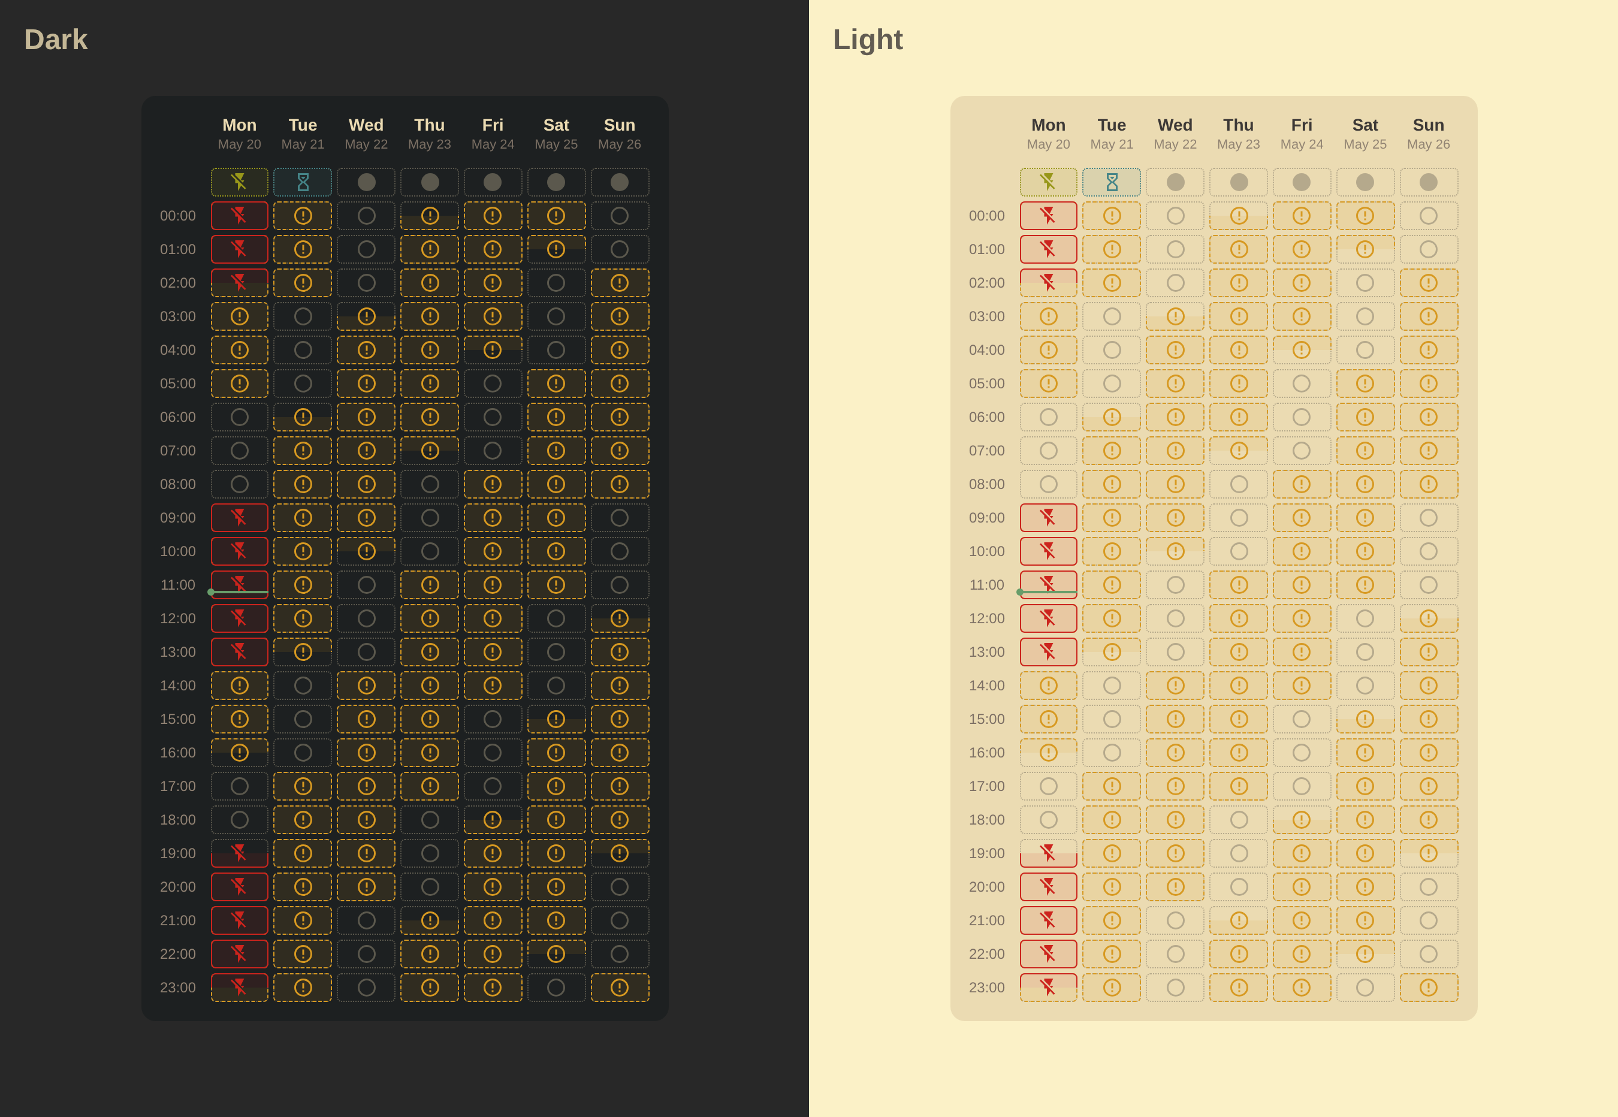Toggle the empty circle cell at Wednesday 03:00
The image size is (1618, 1117).
coord(366,316)
